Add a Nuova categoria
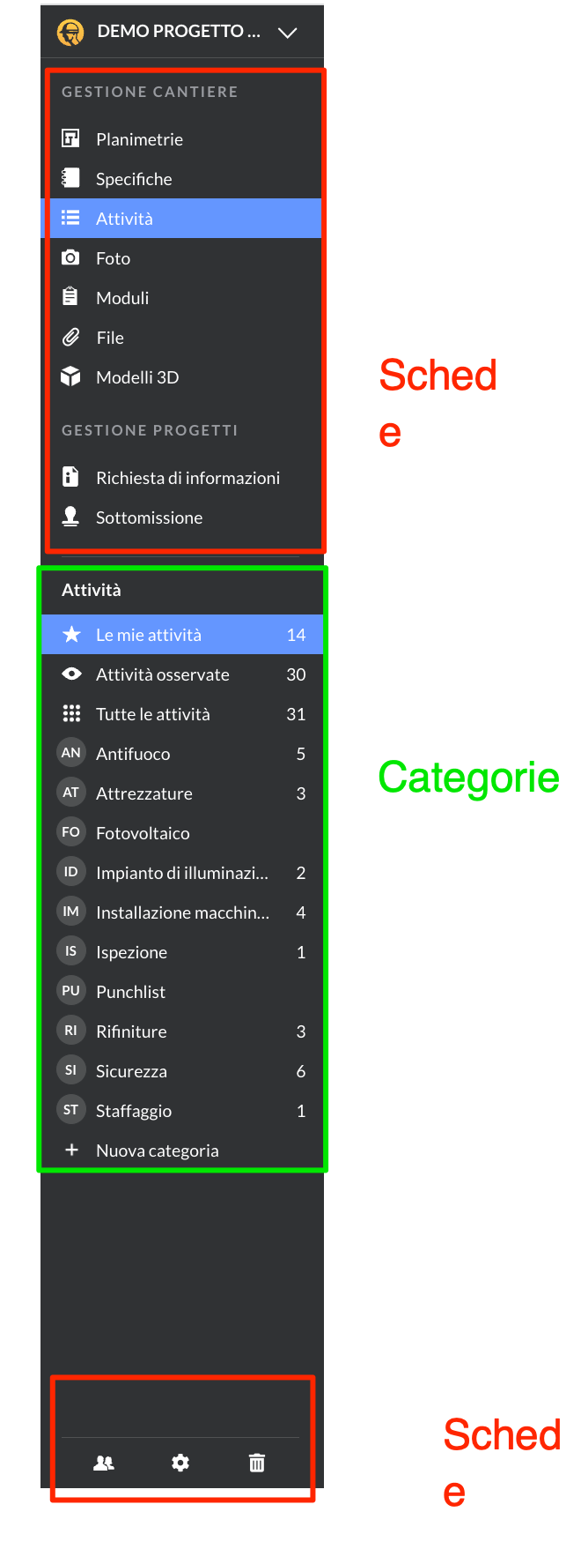The image size is (581, 1564). click(x=182, y=1151)
